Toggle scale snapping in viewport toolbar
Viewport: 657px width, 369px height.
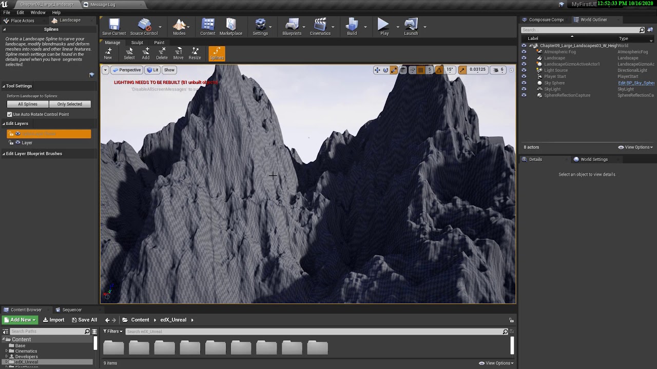[x=462, y=70]
